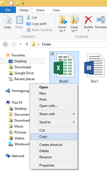Viewport: 107px width, 171px height.
Task: Click the folder icon in the address bar
Action: pyautogui.click(x=33, y=44)
